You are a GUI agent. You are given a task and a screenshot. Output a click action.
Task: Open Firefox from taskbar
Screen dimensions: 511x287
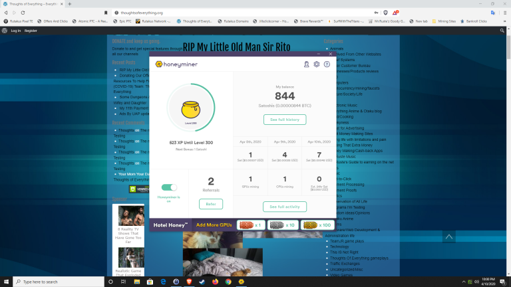215,282
